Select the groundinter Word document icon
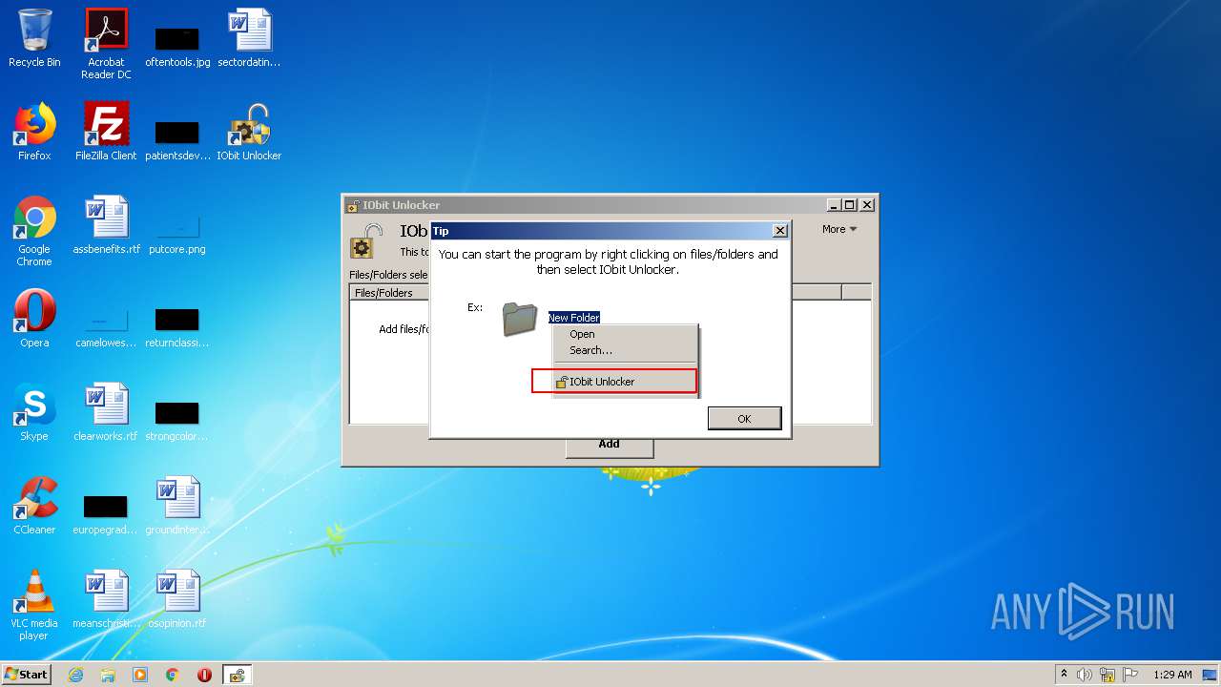The width and height of the screenshot is (1221, 687). [177, 506]
